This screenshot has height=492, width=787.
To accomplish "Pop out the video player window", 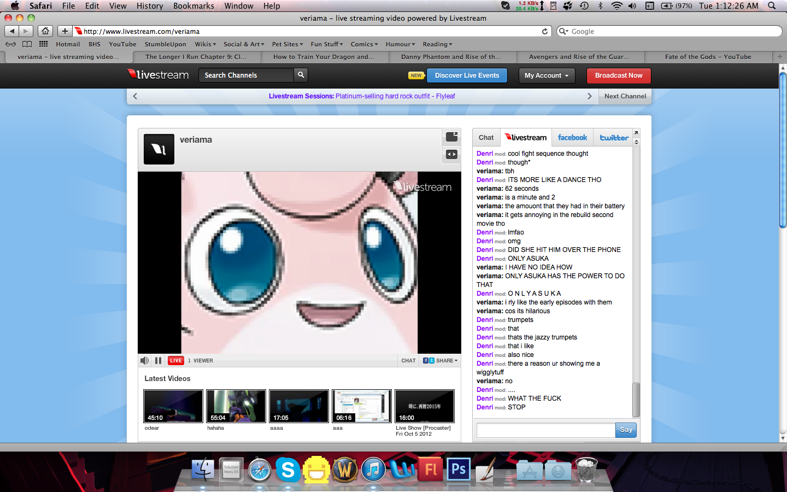I will [451, 137].
